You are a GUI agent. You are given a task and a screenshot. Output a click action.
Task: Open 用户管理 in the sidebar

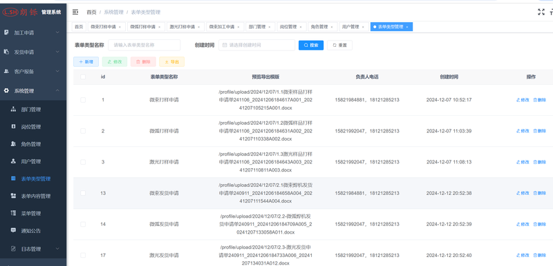tap(33, 162)
